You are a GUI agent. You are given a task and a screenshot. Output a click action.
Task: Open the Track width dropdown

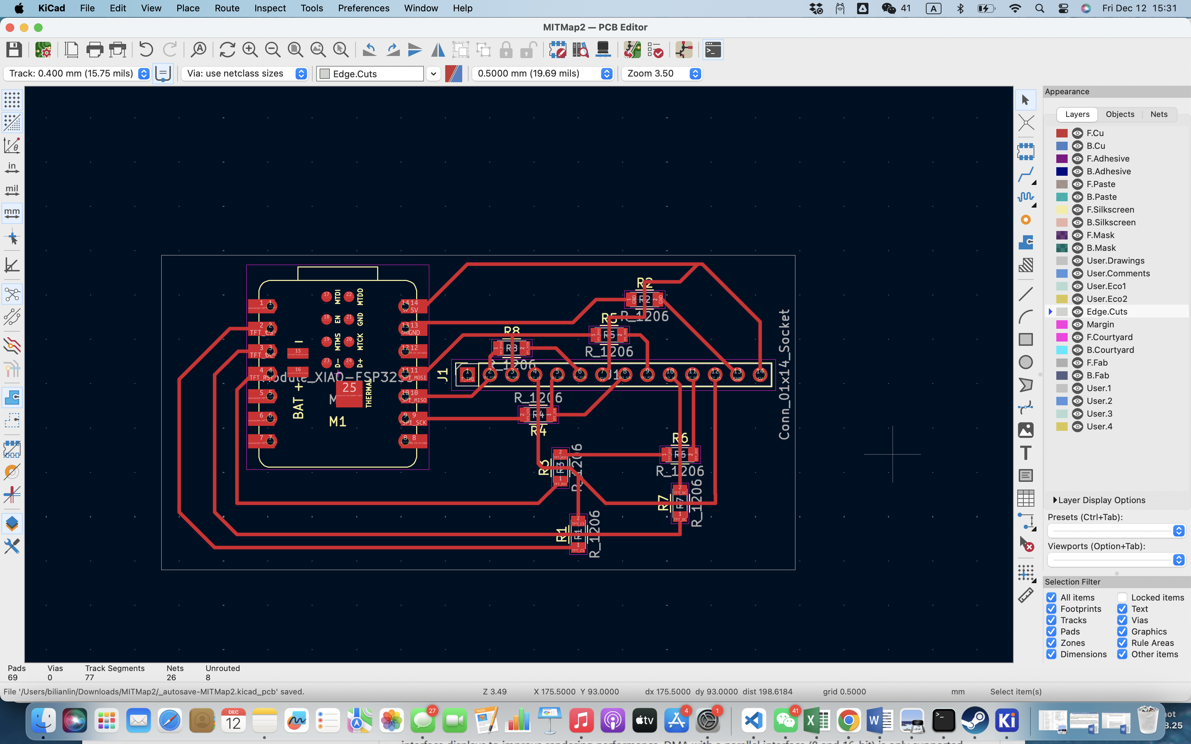143,73
